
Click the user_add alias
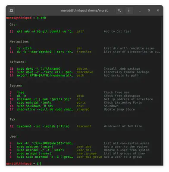[x=84, y=147]
